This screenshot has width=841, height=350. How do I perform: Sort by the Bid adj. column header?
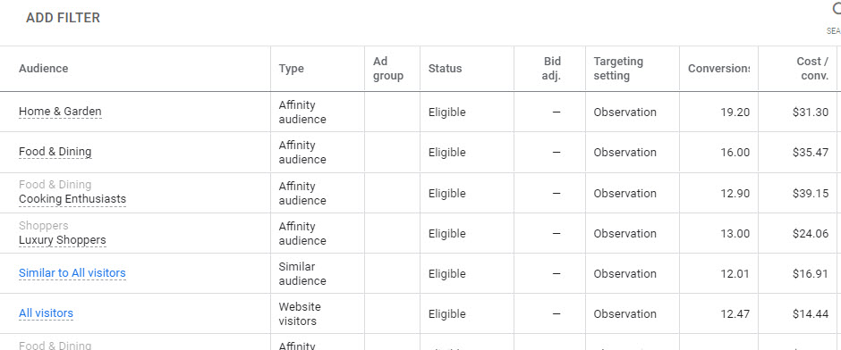tap(551, 69)
